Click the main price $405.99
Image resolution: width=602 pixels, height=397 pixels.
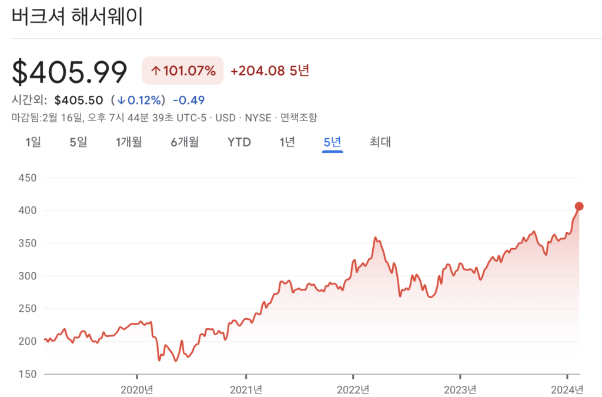(69, 71)
